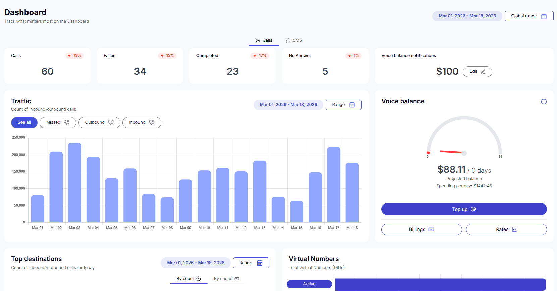Select the By count tab
The width and height of the screenshot is (557, 291).
coord(188,279)
